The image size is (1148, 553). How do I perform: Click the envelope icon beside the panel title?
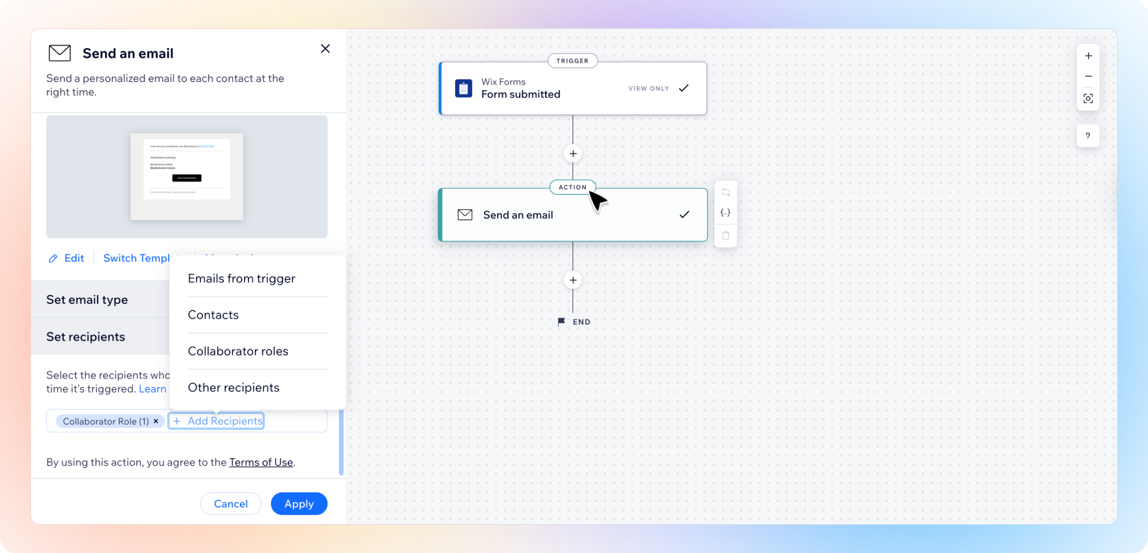tap(60, 53)
